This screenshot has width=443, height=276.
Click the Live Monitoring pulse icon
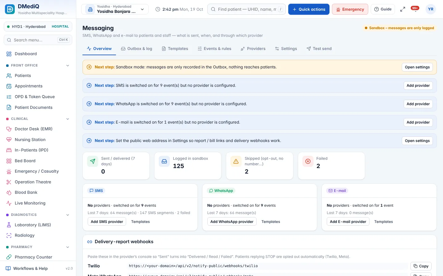pyautogui.click(x=9, y=203)
